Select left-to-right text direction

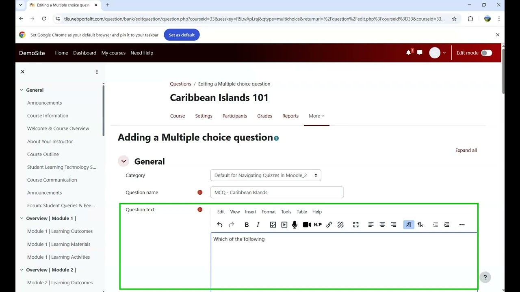[x=409, y=225]
